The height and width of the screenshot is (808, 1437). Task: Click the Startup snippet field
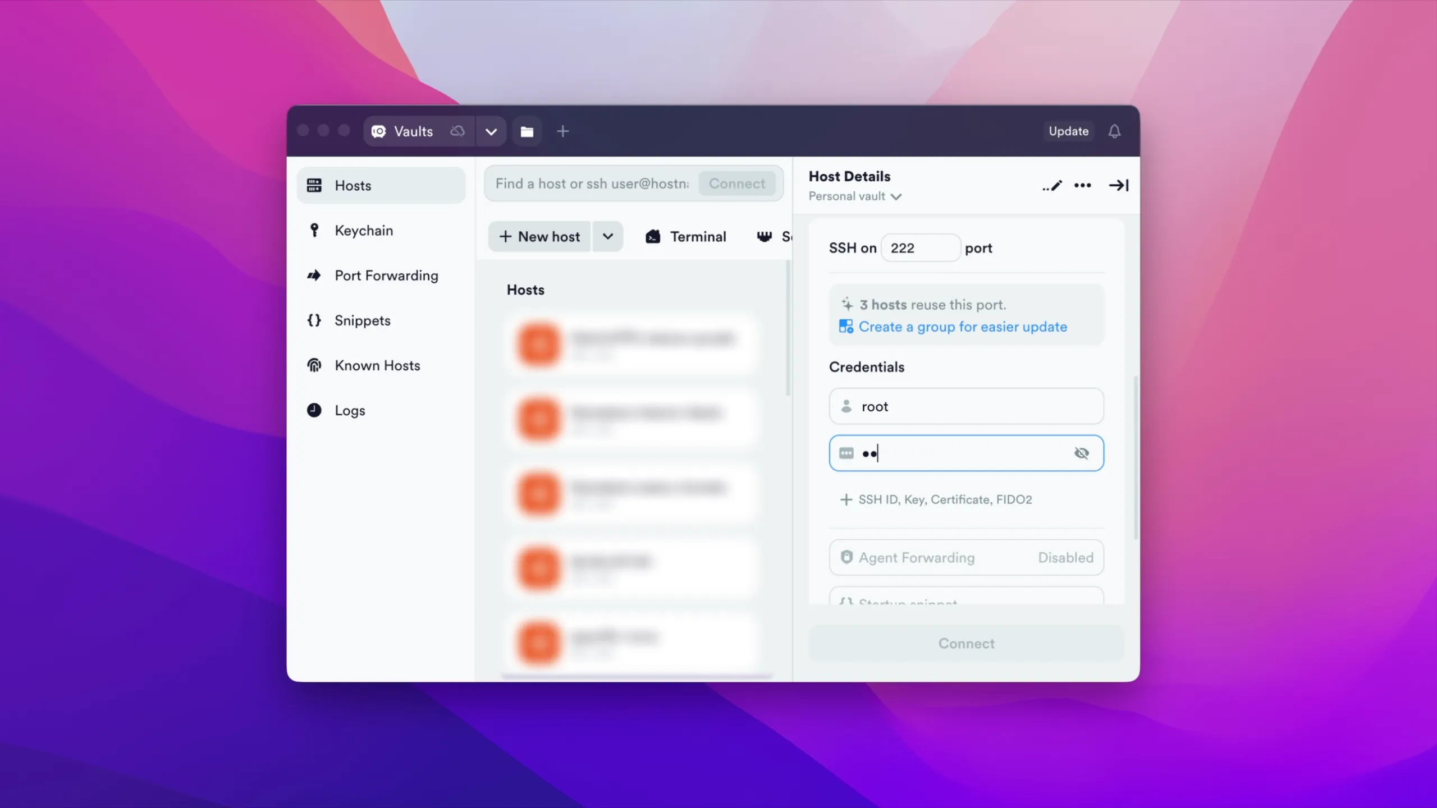966,596
